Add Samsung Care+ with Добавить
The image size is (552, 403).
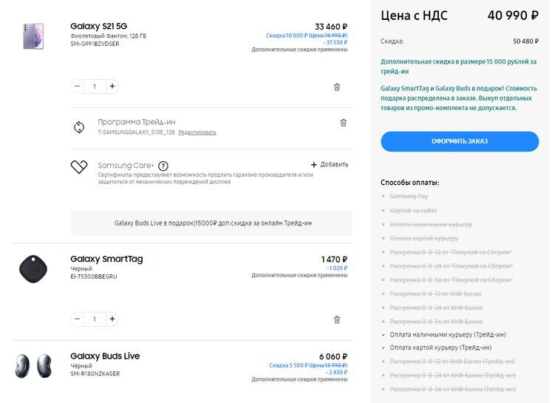(330, 164)
